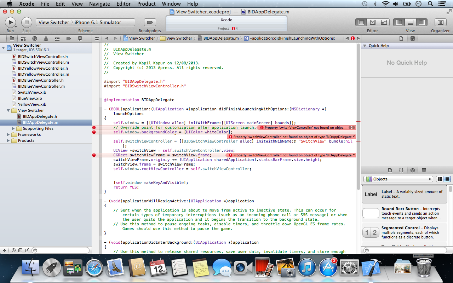Open the Editor menu
This screenshot has width=453, height=283.
pyautogui.click(x=124, y=4)
